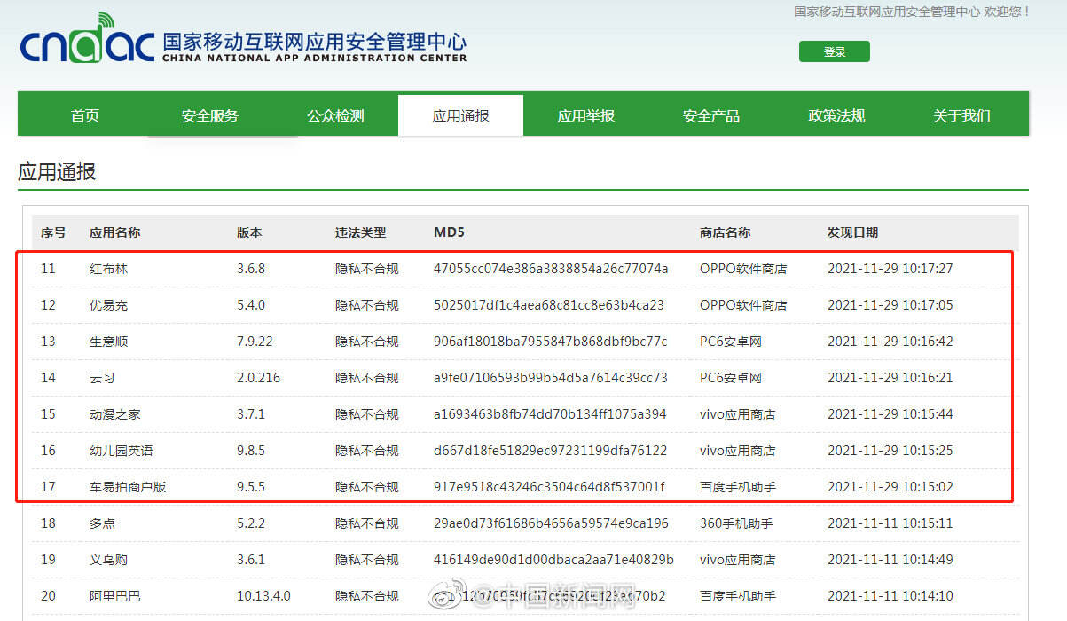Click the green 登录 button
The height and width of the screenshot is (621, 1067).
(x=835, y=51)
